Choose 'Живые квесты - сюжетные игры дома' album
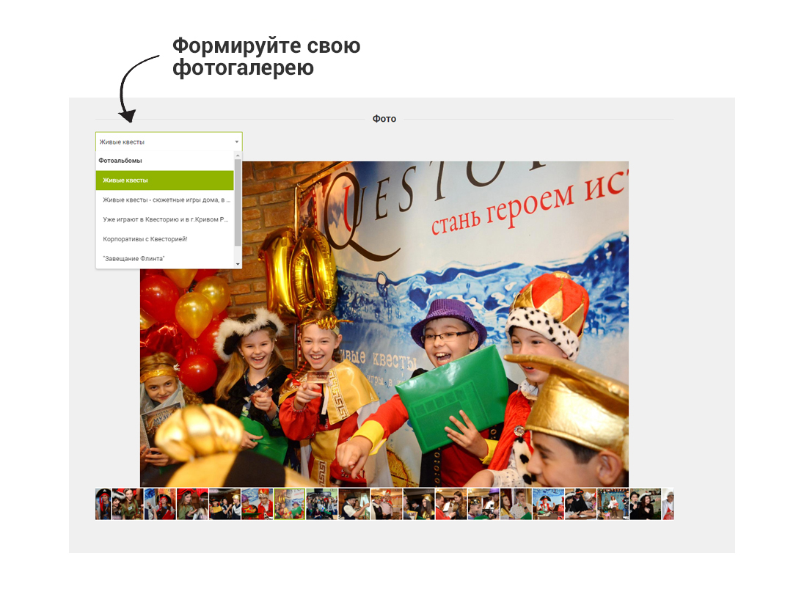Image resolution: width=796 pixels, height=600 pixels. [164, 200]
